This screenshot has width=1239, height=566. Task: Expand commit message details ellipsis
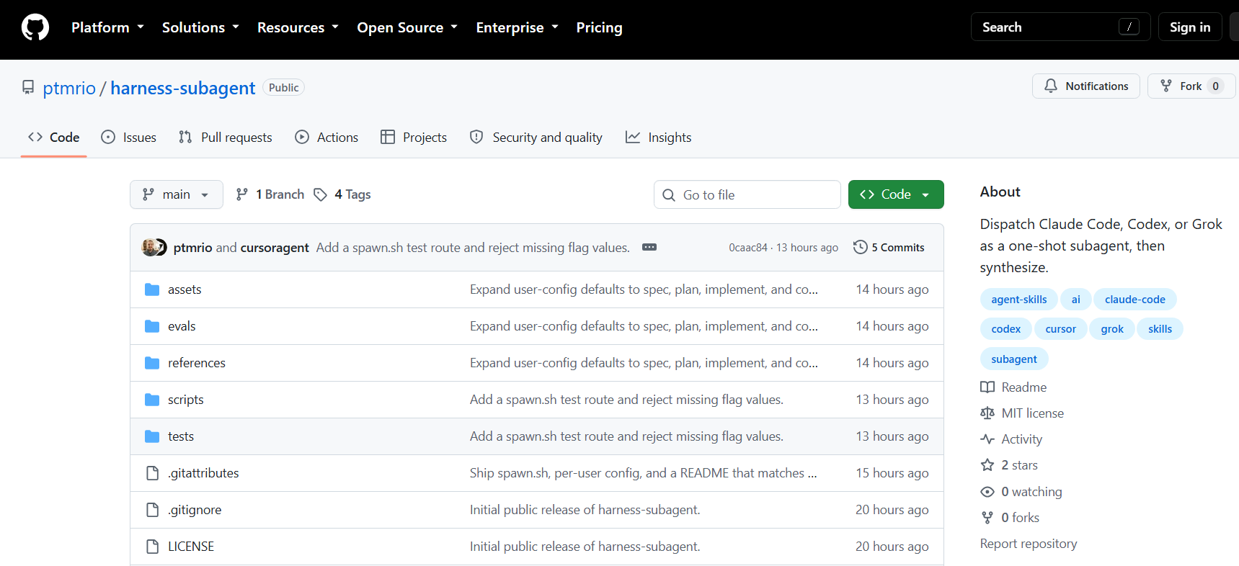tap(649, 247)
